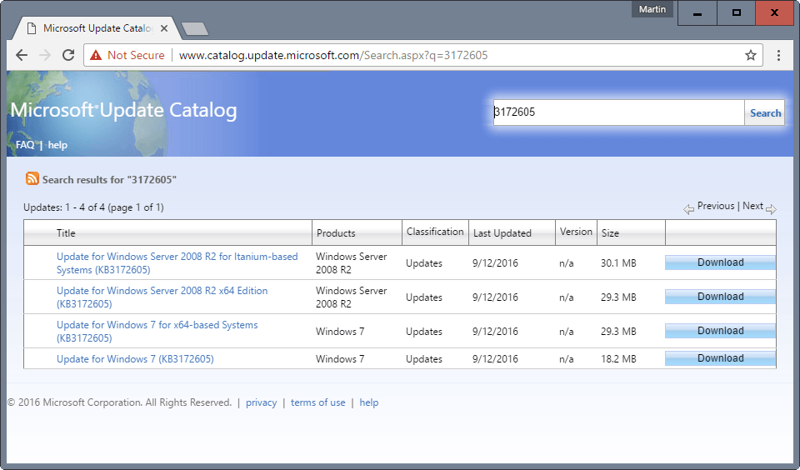Open the help link in the footer

click(x=369, y=402)
